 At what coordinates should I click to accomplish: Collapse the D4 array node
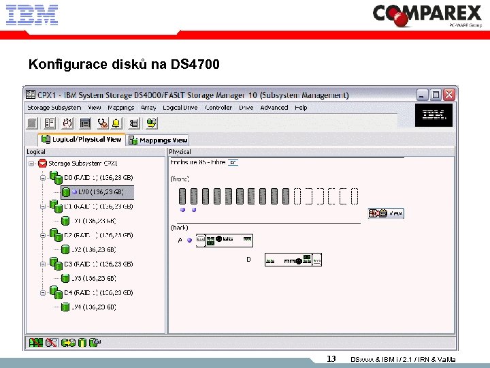coord(43,293)
